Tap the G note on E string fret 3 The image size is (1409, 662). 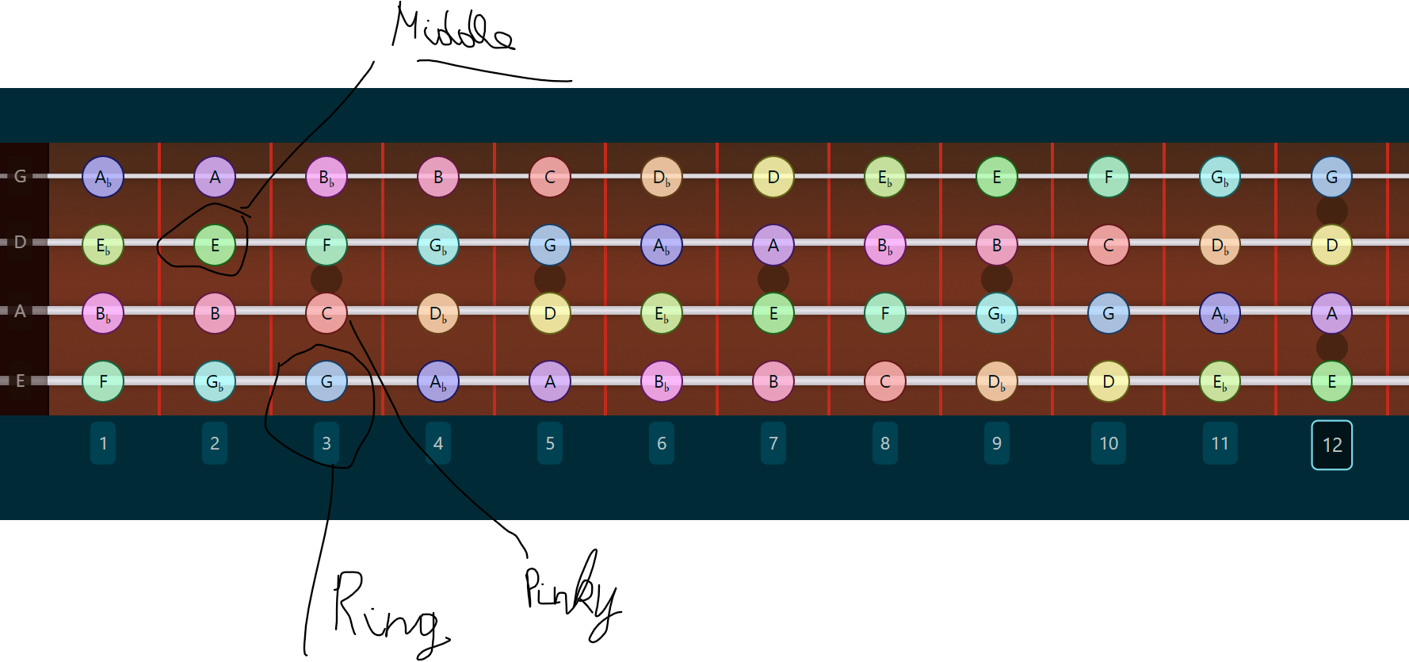[326, 381]
